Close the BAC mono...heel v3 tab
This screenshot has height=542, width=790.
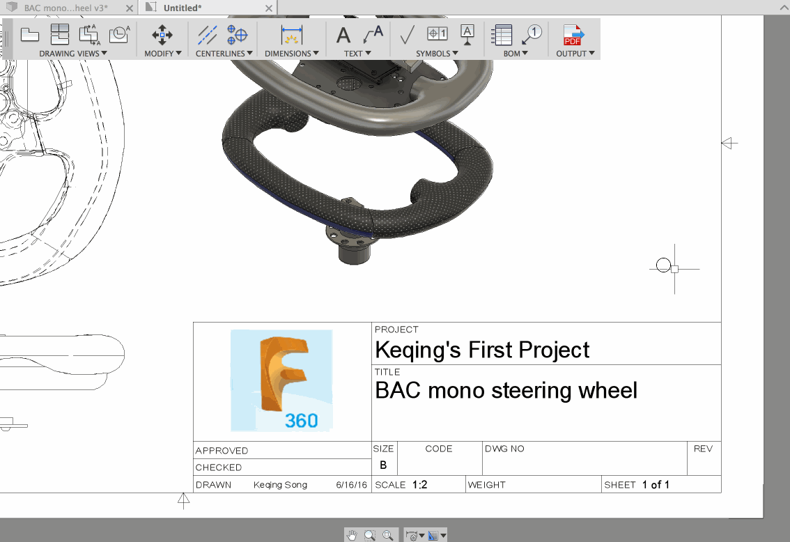pyautogui.click(x=130, y=8)
